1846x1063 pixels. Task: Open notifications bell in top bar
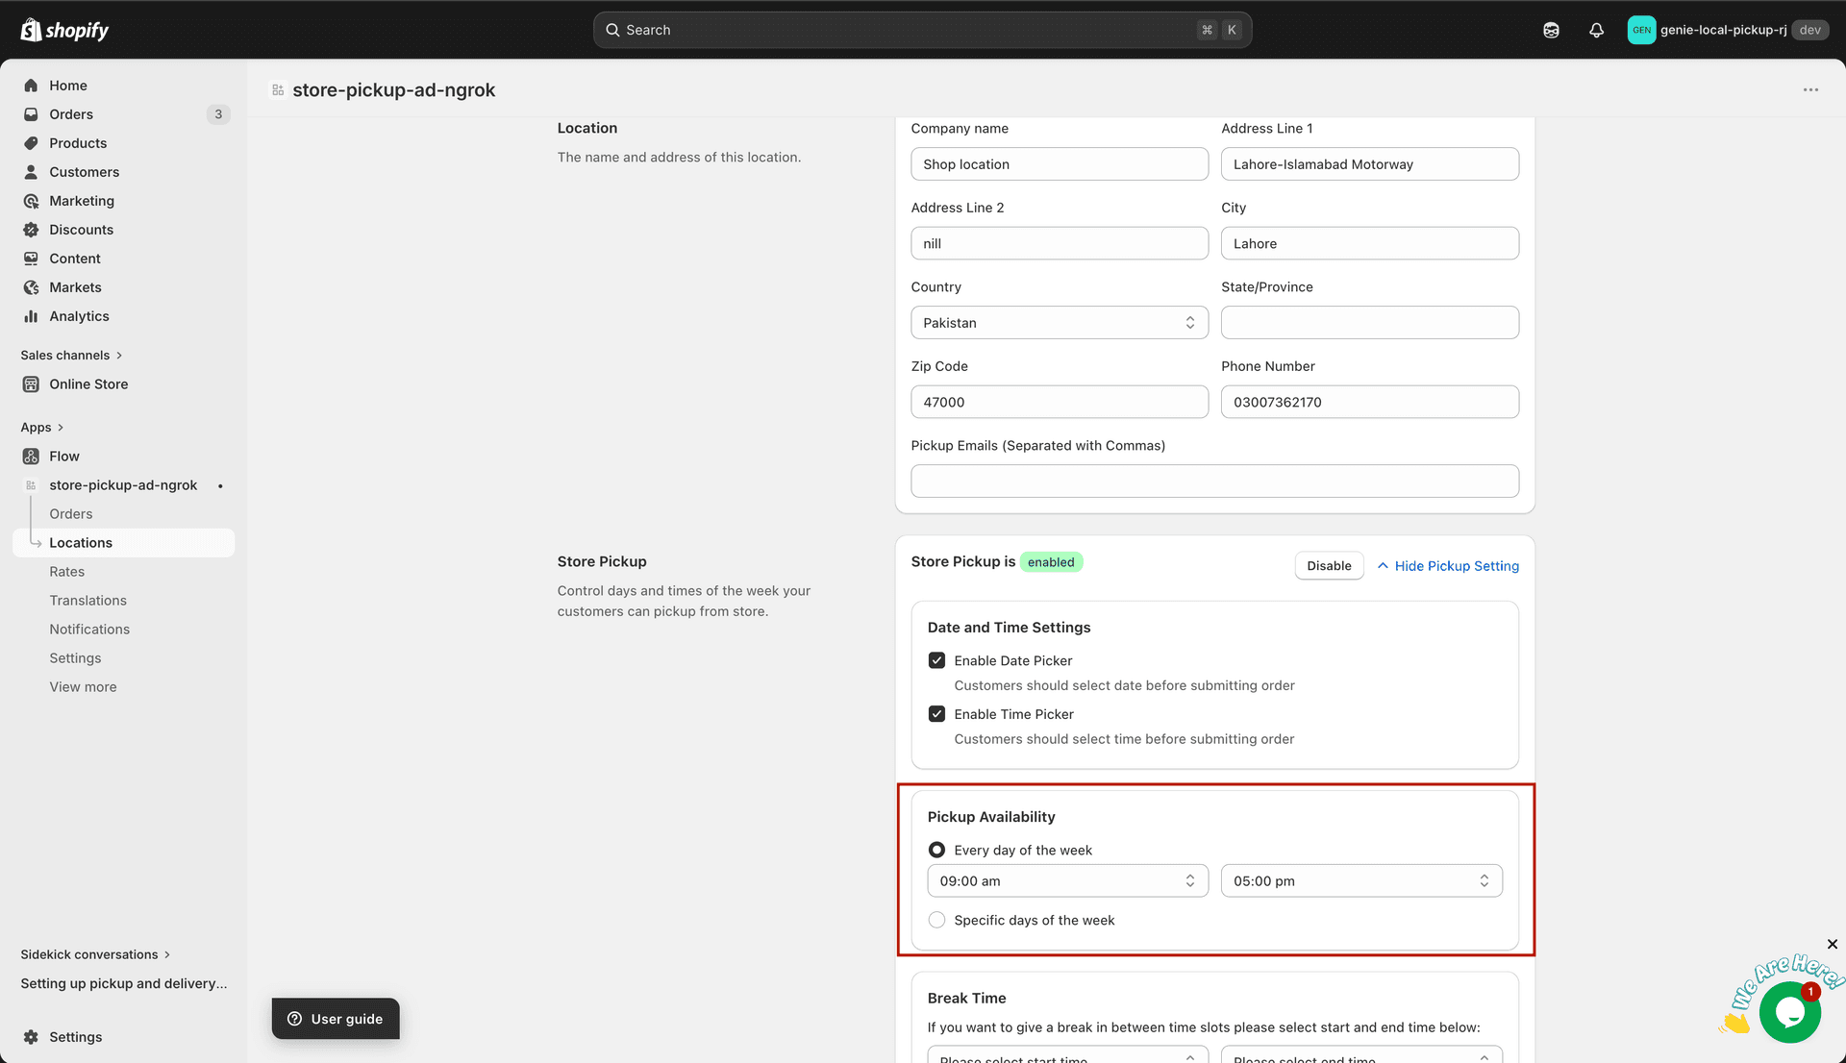tap(1597, 30)
